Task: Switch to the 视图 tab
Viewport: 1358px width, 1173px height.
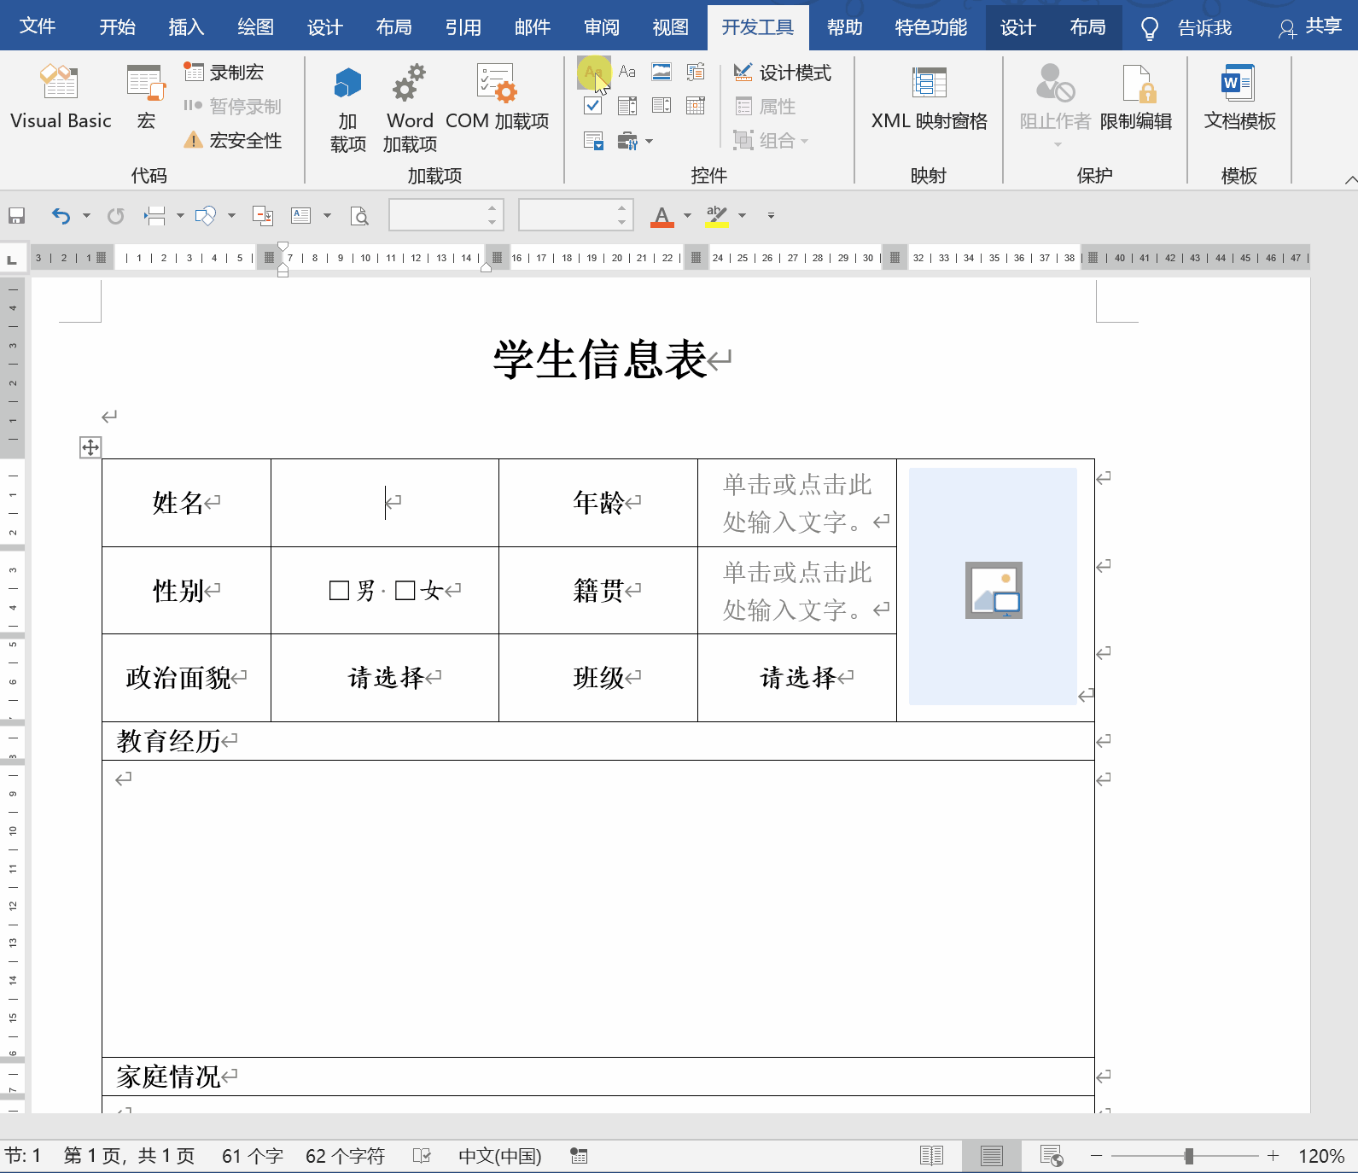Action: point(670,27)
